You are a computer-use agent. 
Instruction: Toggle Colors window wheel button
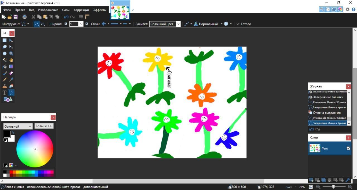(340, 9)
